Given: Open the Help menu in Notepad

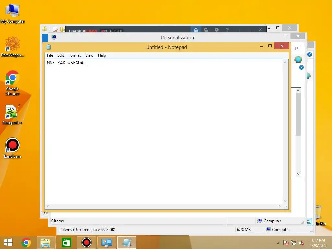Looking at the screenshot, I should pyautogui.click(x=102, y=55).
